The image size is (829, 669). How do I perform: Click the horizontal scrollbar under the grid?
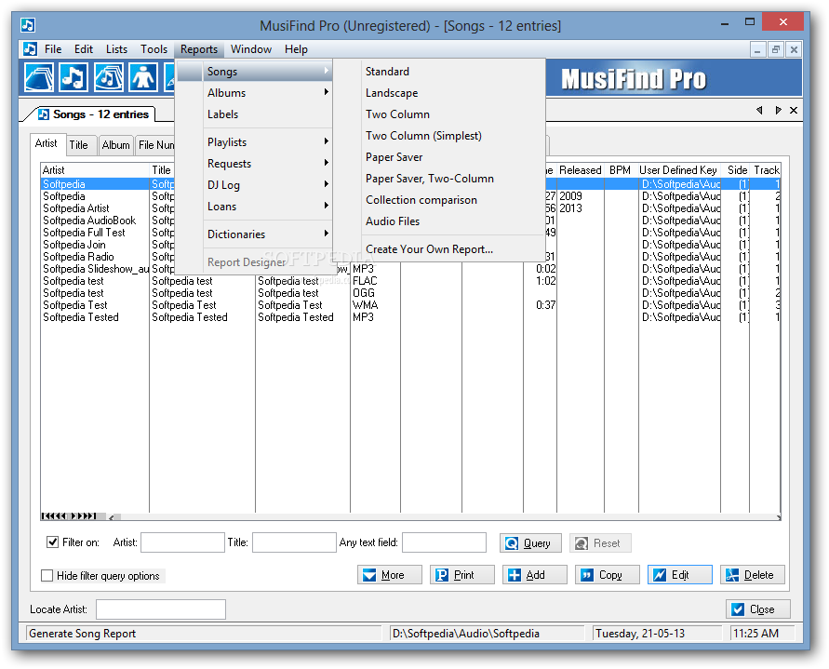click(x=444, y=516)
